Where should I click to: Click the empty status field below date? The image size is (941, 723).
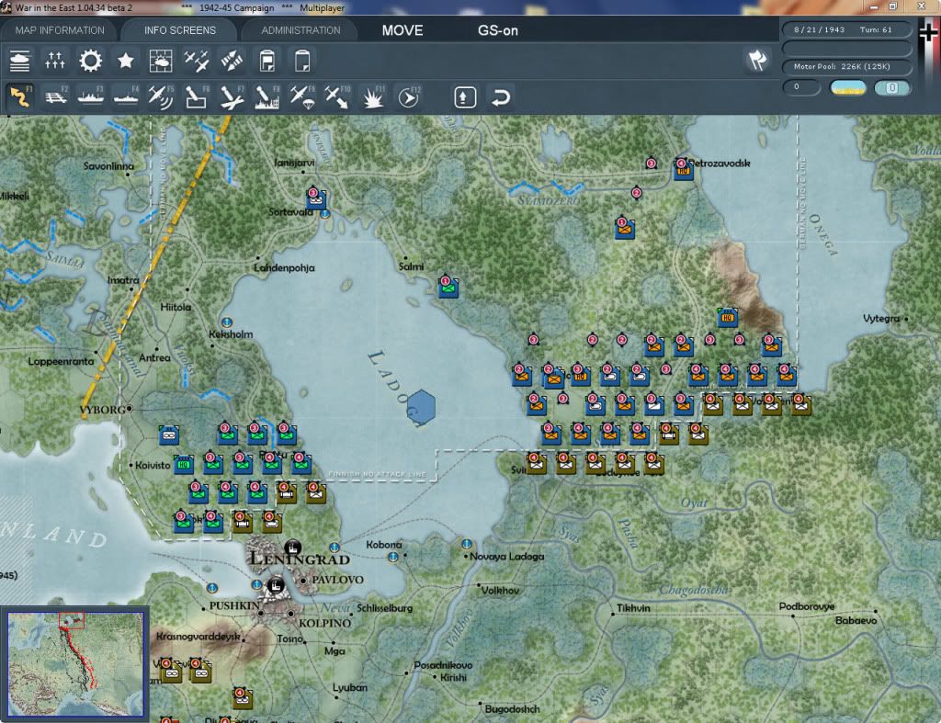pyautogui.click(x=846, y=48)
